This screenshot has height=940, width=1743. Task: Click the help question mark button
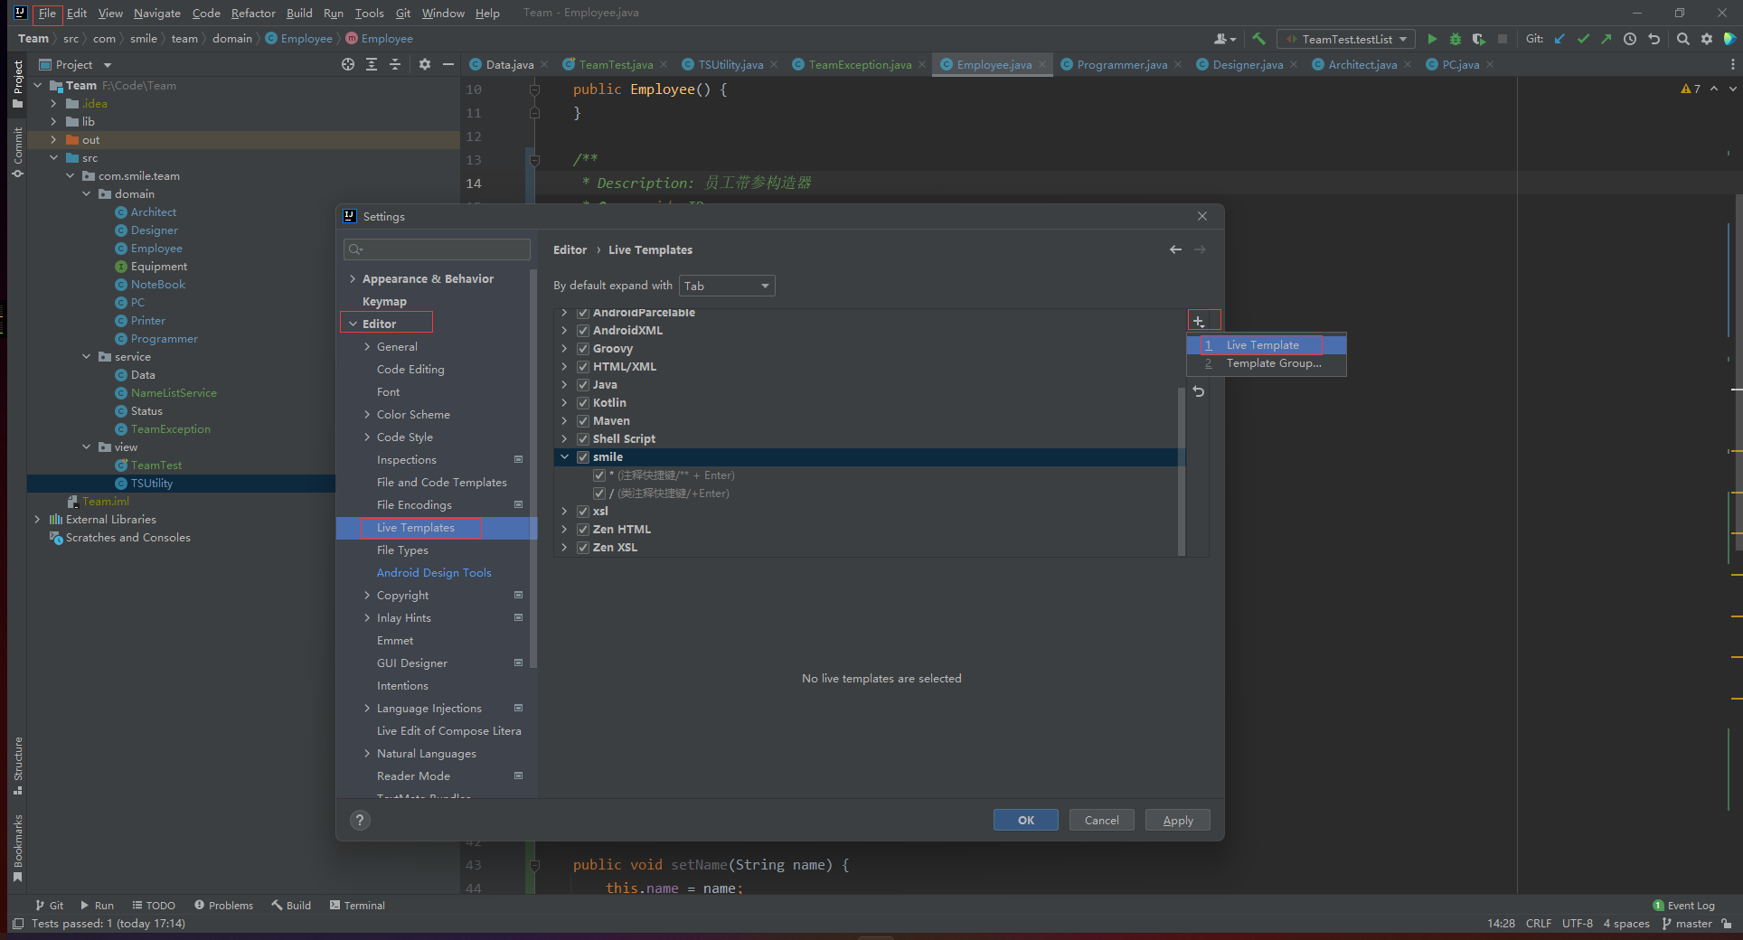pos(360,820)
